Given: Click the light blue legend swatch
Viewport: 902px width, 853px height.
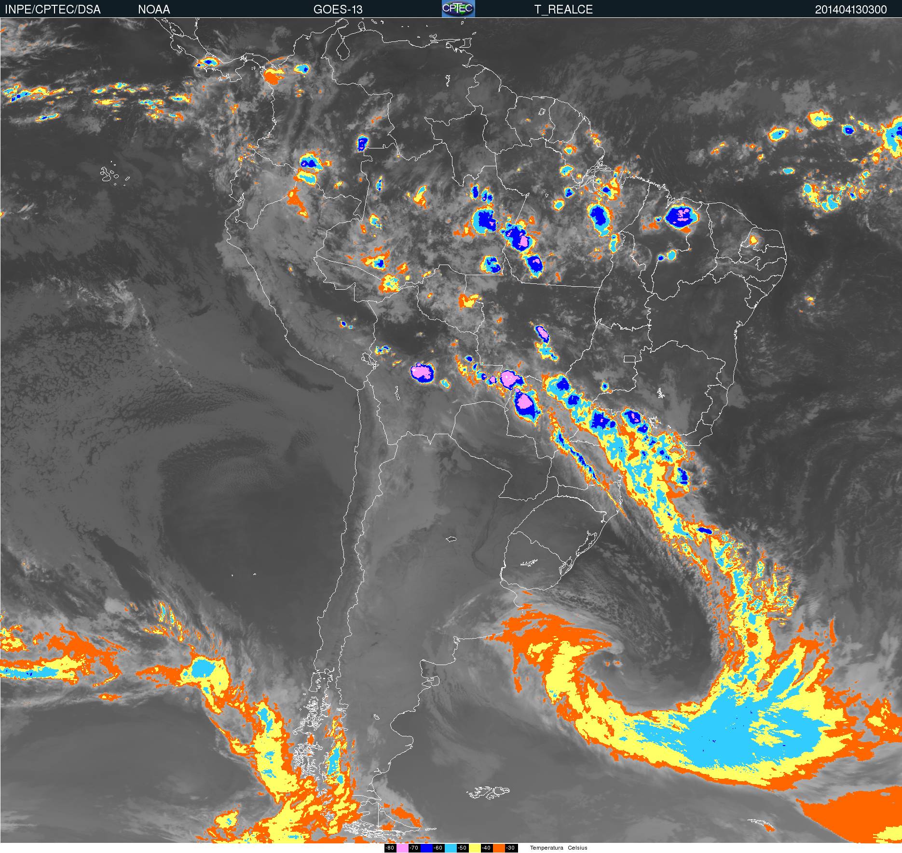Looking at the screenshot, I should click(x=451, y=848).
